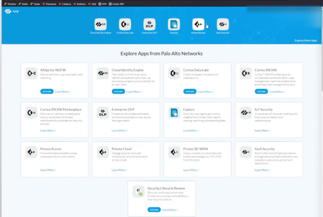
Task: Click the Cortex XSOAR Marketplace card title
Action: coord(61,109)
